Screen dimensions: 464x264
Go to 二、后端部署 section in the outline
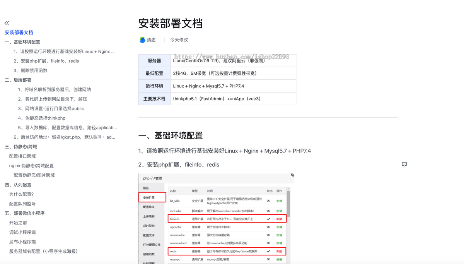18,80
